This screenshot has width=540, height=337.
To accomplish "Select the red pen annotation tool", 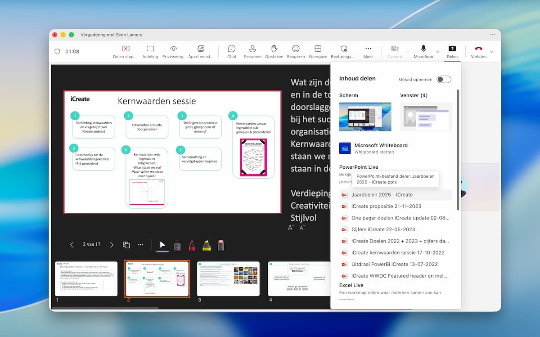I will [x=191, y=245].
